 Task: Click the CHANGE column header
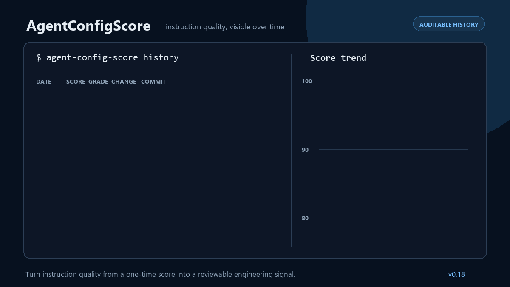(x=124, y=82)
